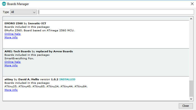Close the Boards Manager window with X
Viewport: 196px width, 110px height.
[192, 4]
